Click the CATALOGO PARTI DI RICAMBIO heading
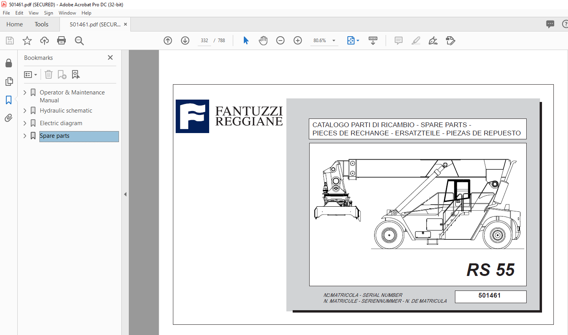The image size is (568, 335). pyautogui.click(x=418, y=129)
